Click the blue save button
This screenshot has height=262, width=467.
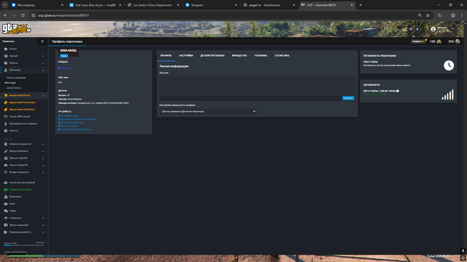[x=348, y=98]
